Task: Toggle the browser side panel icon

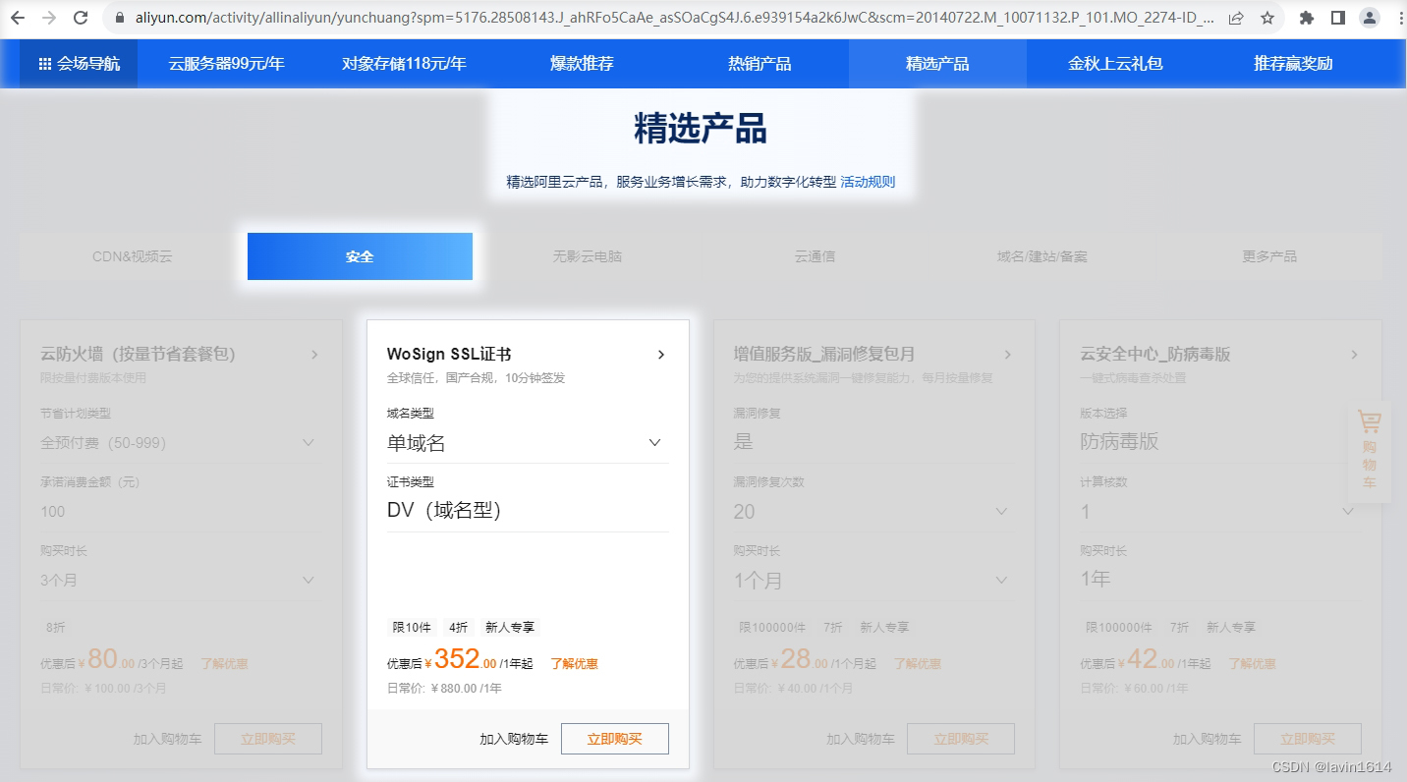Action: coord(1337,18)
